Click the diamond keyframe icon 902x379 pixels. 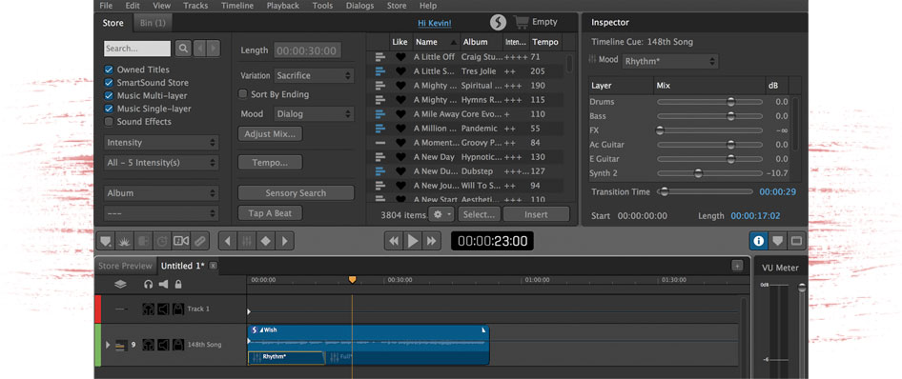click(x=265, y=241)
